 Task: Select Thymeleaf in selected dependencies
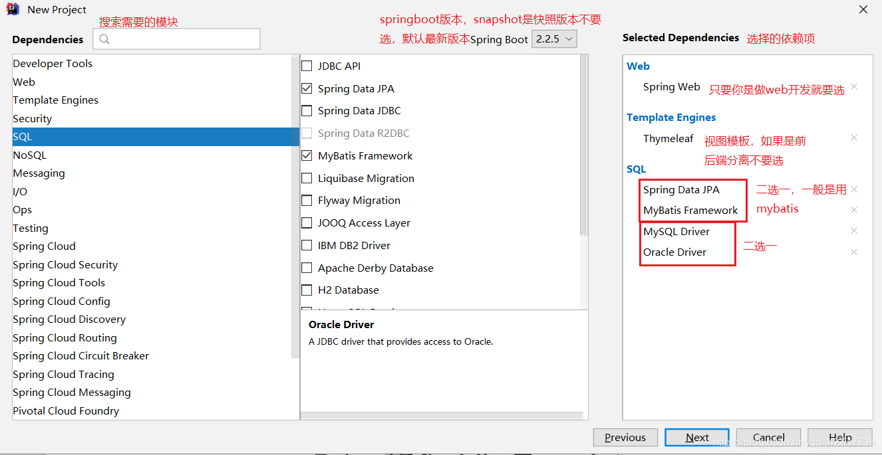pos(668,138)
